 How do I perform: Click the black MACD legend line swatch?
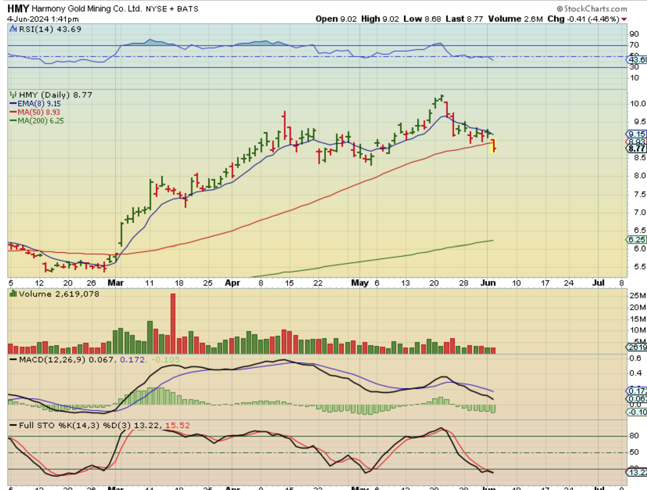tap(13, 360)
